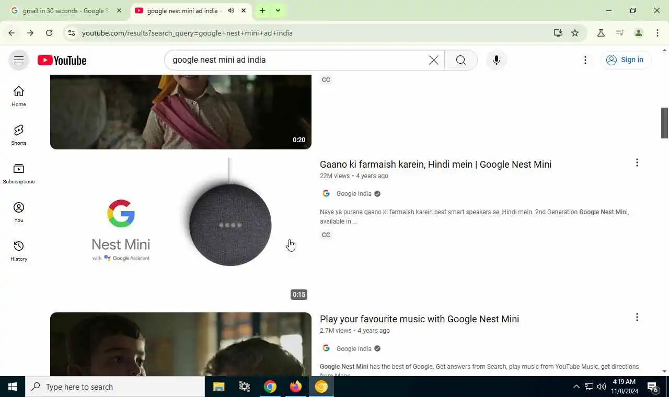Open media controls icon in Chrome toolbar
This screenshot has width=669, height=397.
(x=620, y=33)
